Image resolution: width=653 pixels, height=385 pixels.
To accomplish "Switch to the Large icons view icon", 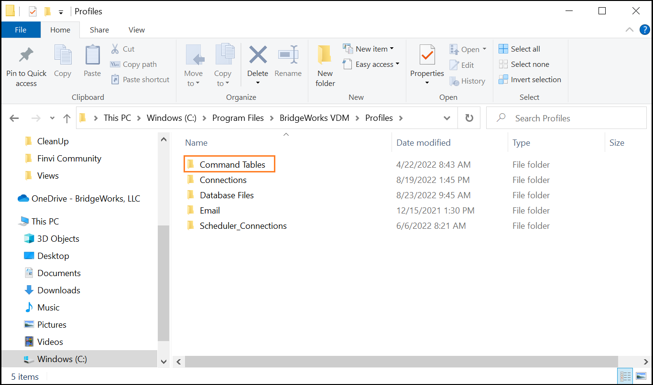I will click(x=641, y=376).
